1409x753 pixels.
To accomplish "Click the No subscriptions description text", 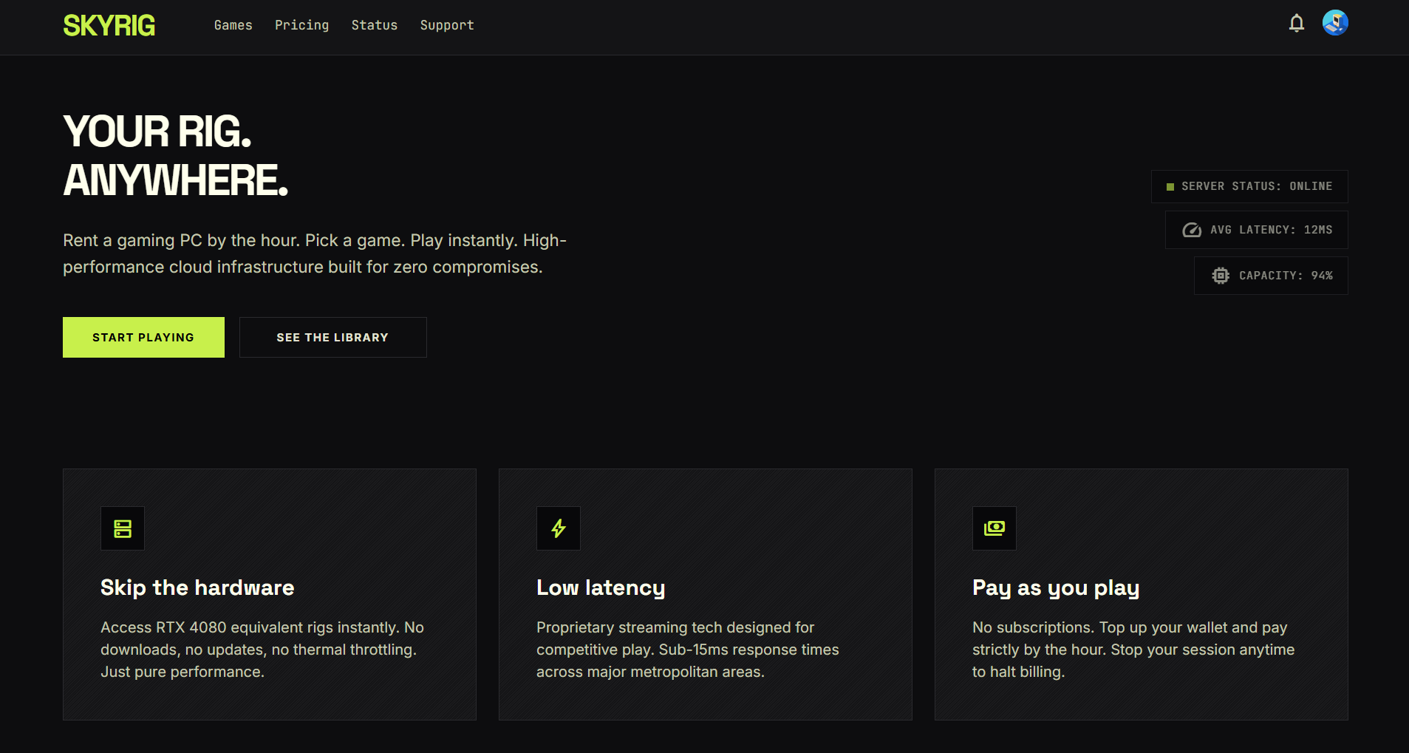I will tap(1133, 650).
